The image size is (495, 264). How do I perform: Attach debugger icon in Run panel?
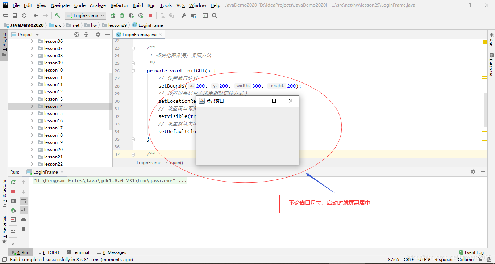[13, 210]
